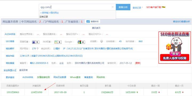This screenshot has height=96, width=192.
Task: Click the 360 weight icon
Action: (x=56, y=42)
